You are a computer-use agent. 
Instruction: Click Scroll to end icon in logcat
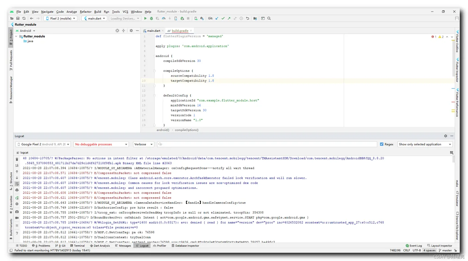tap(17, 165)
